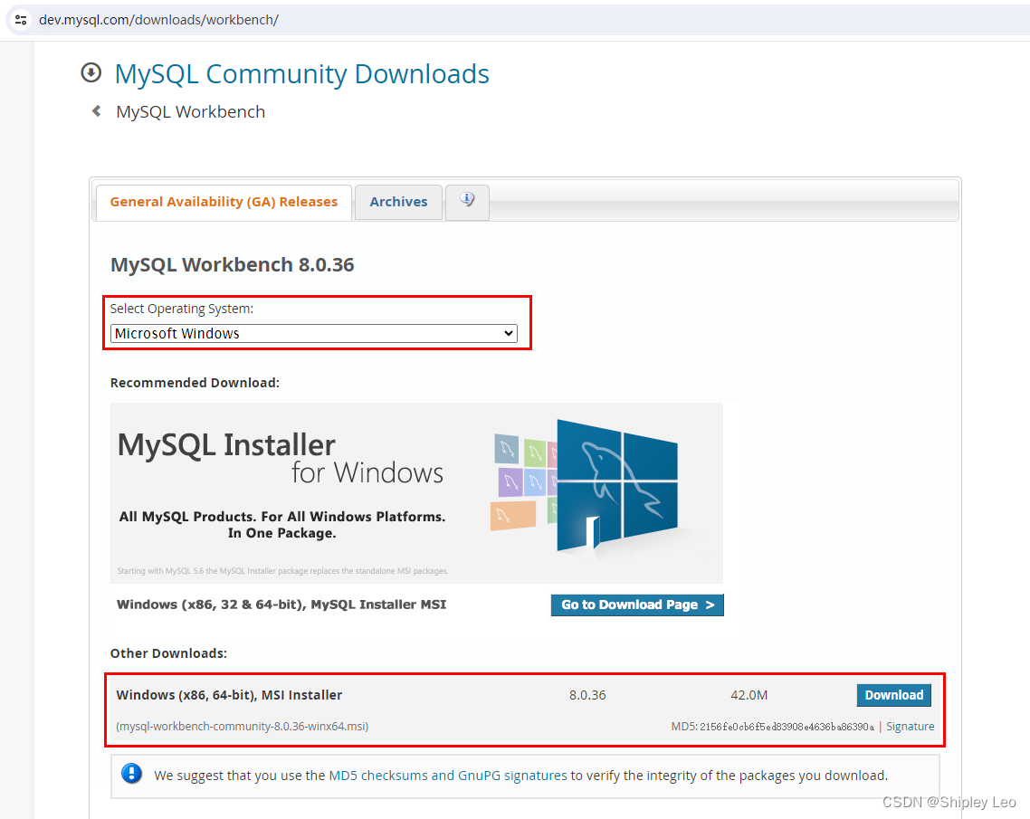Click the Windows dolphin logo graphic in banner
Image resolution: width=1030 pixels, height=819 pixels.
coord(616,485)
